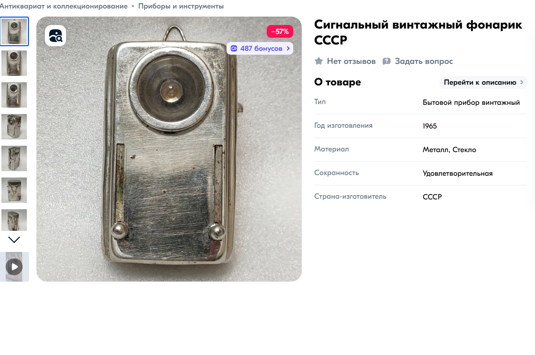This screenshot has height=355, width=535.
Task: Click the find similar items icon
Action: pos(55,36)
